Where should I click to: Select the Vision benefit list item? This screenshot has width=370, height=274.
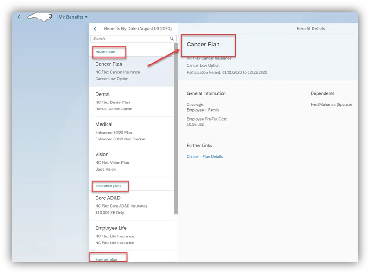132,162
